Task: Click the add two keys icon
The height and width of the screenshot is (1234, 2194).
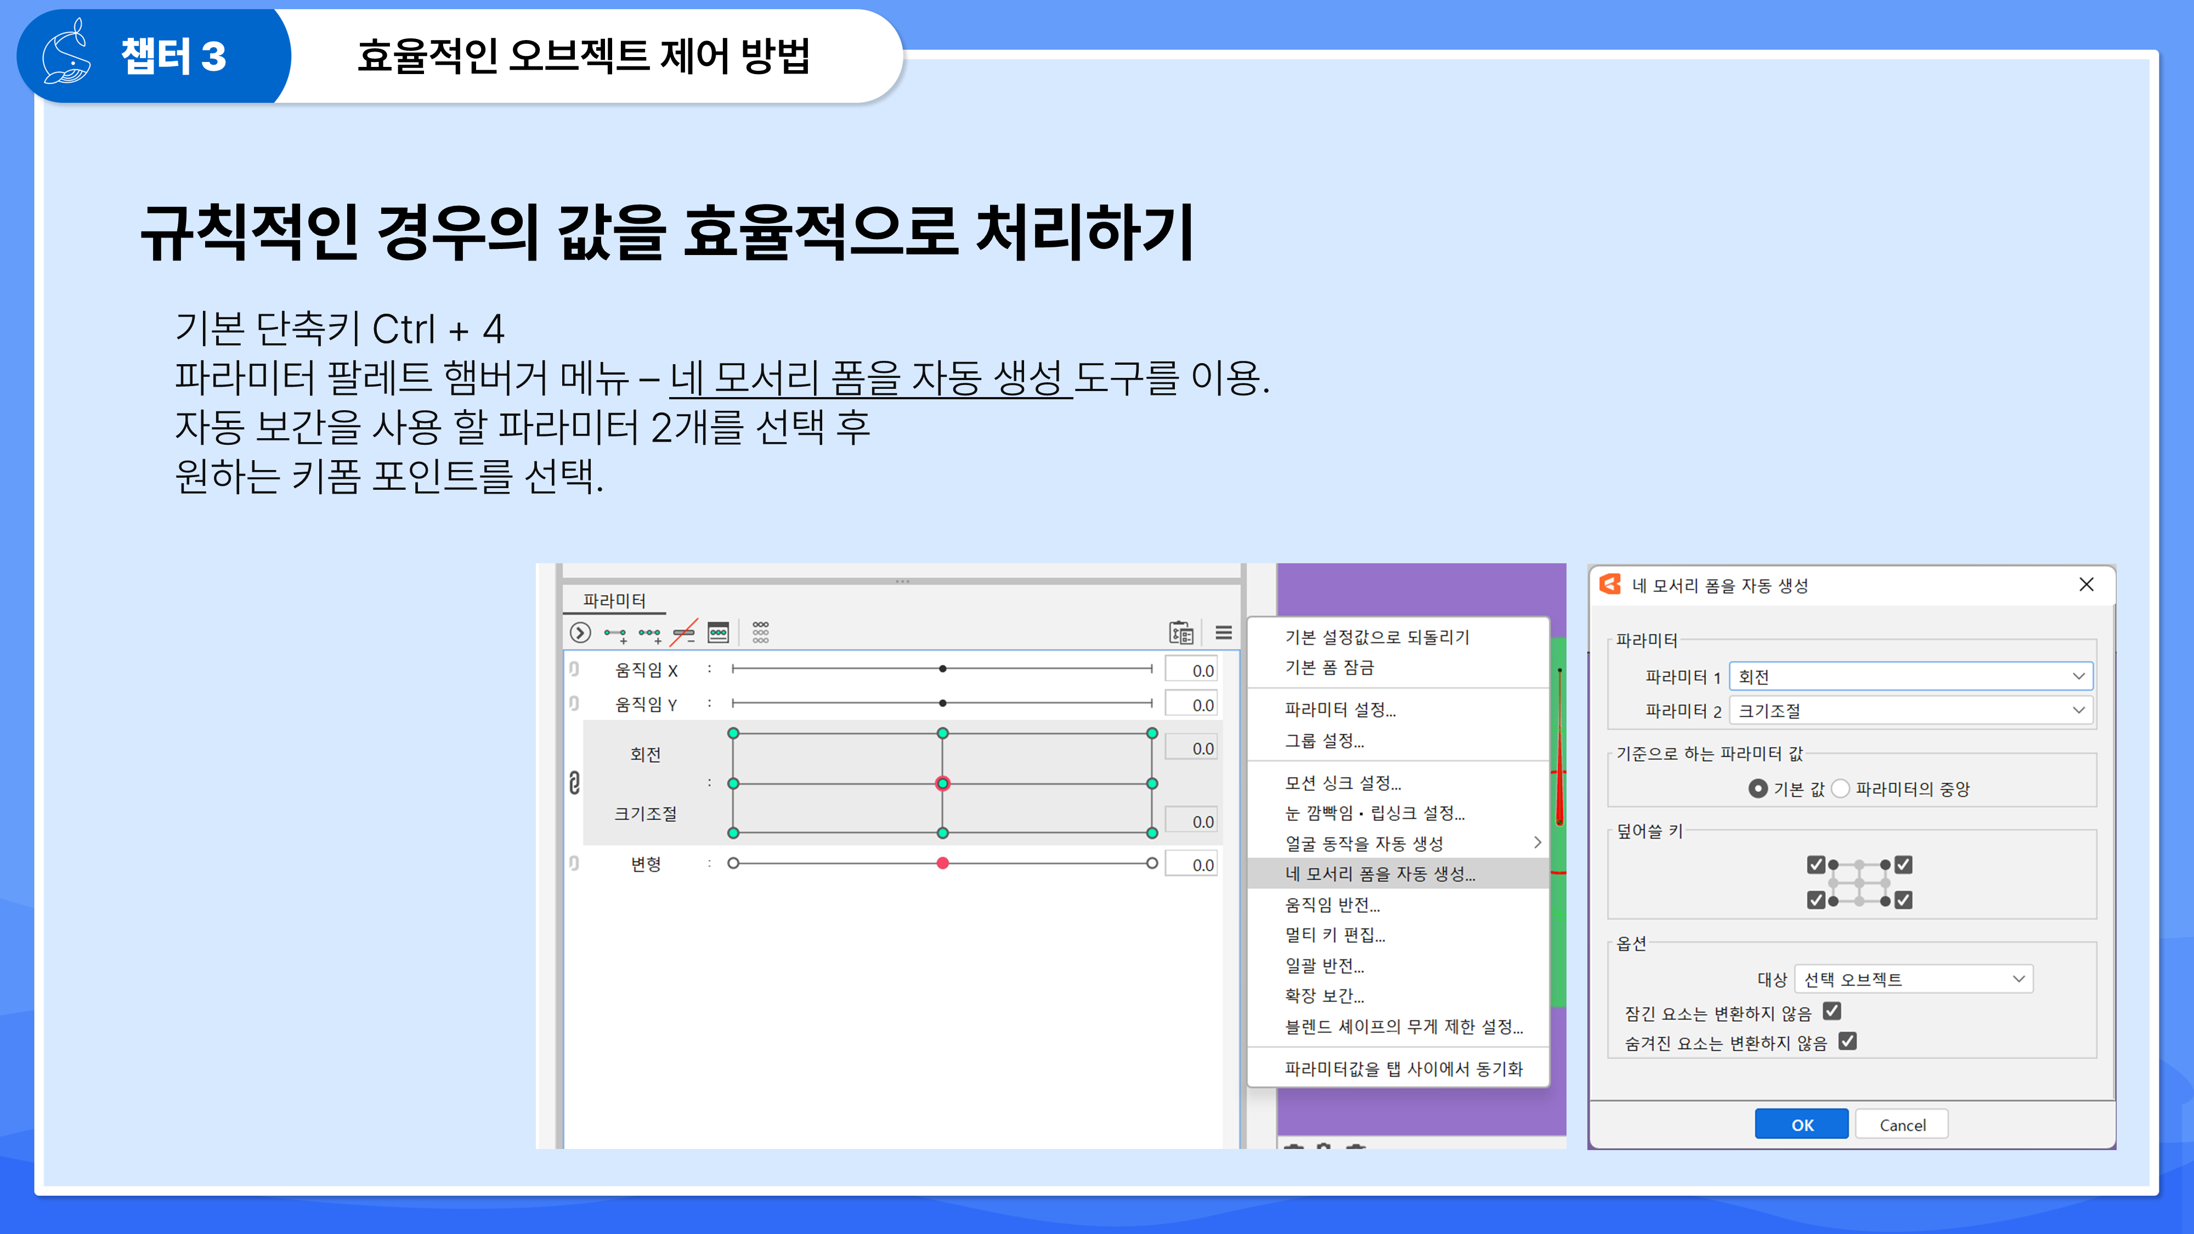Action: click(x=615, y=633)
